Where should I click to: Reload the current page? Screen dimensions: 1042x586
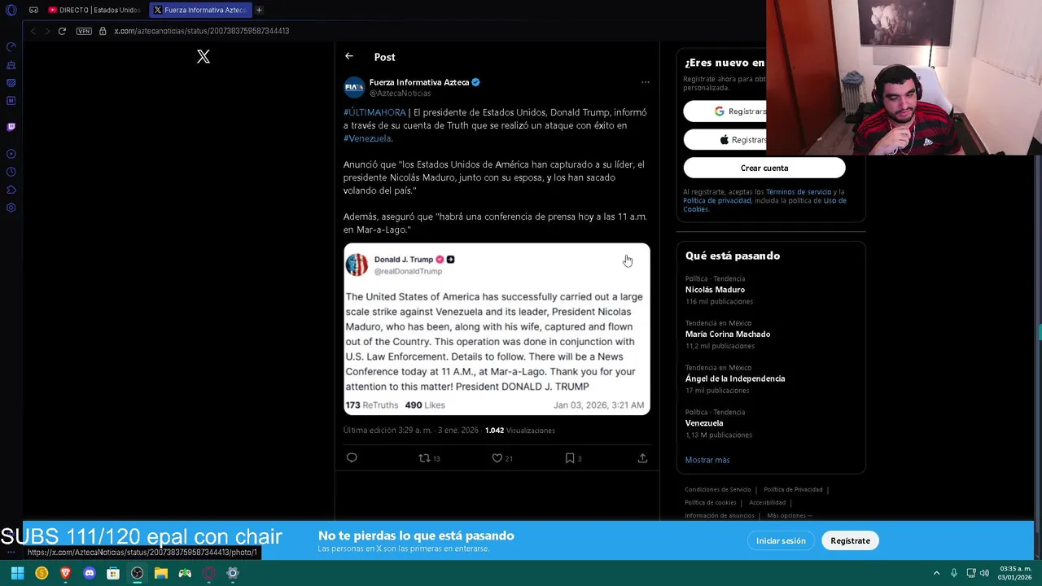click(62, 31)
